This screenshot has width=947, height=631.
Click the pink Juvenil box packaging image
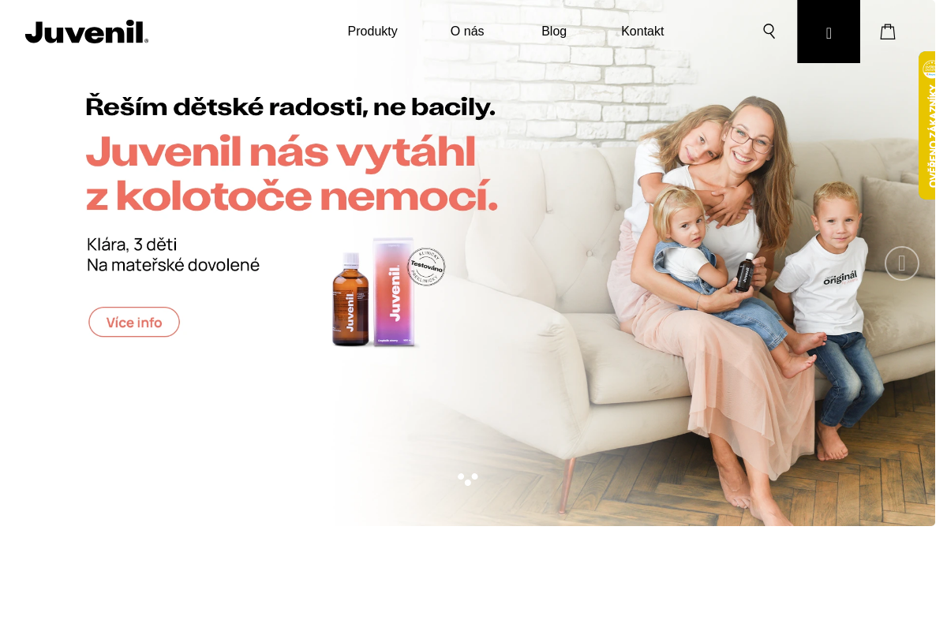tap(392, 292)
